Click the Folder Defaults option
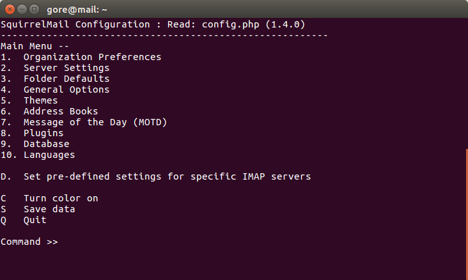Screen dimensions: 468x280 66,79
